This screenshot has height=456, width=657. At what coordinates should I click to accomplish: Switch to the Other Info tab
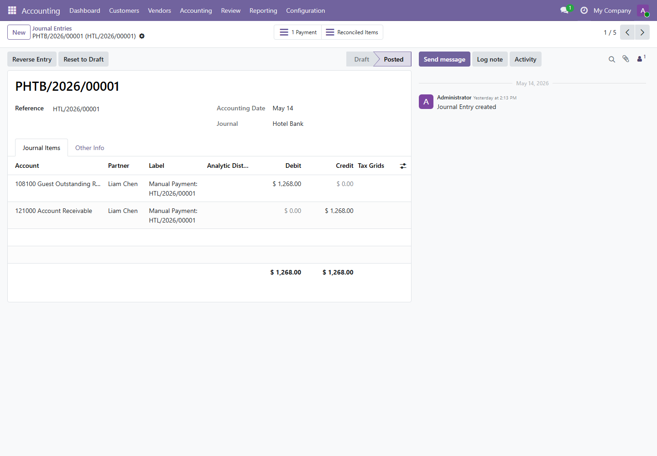[90, 148]
